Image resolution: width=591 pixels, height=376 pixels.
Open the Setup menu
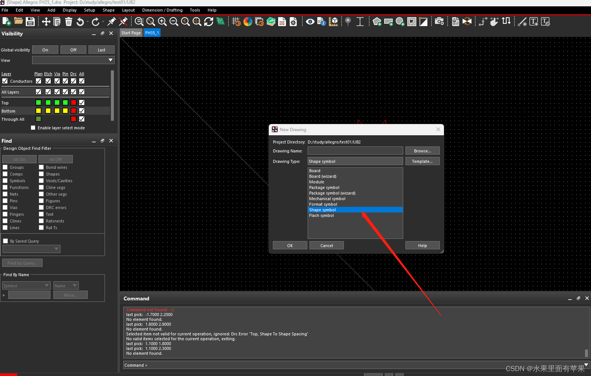(x=89, y=10)
